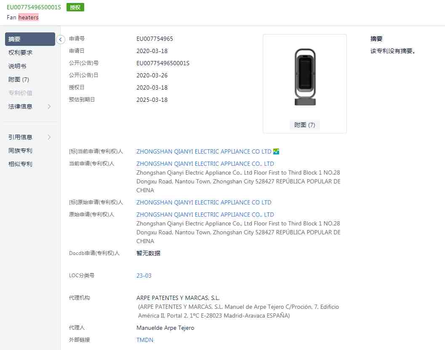Select agency name ARPE PATENTES Y MARCAS, S.L.
Image resolution: width=445 pixels, height=350 pixels.
coord(178,298)
